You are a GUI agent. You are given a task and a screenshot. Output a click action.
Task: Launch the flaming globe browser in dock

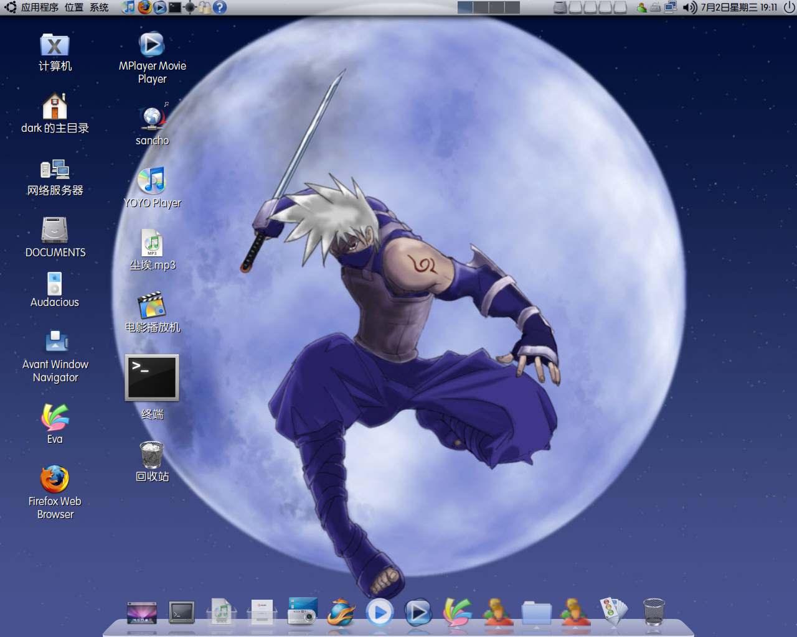pos(341,613)
